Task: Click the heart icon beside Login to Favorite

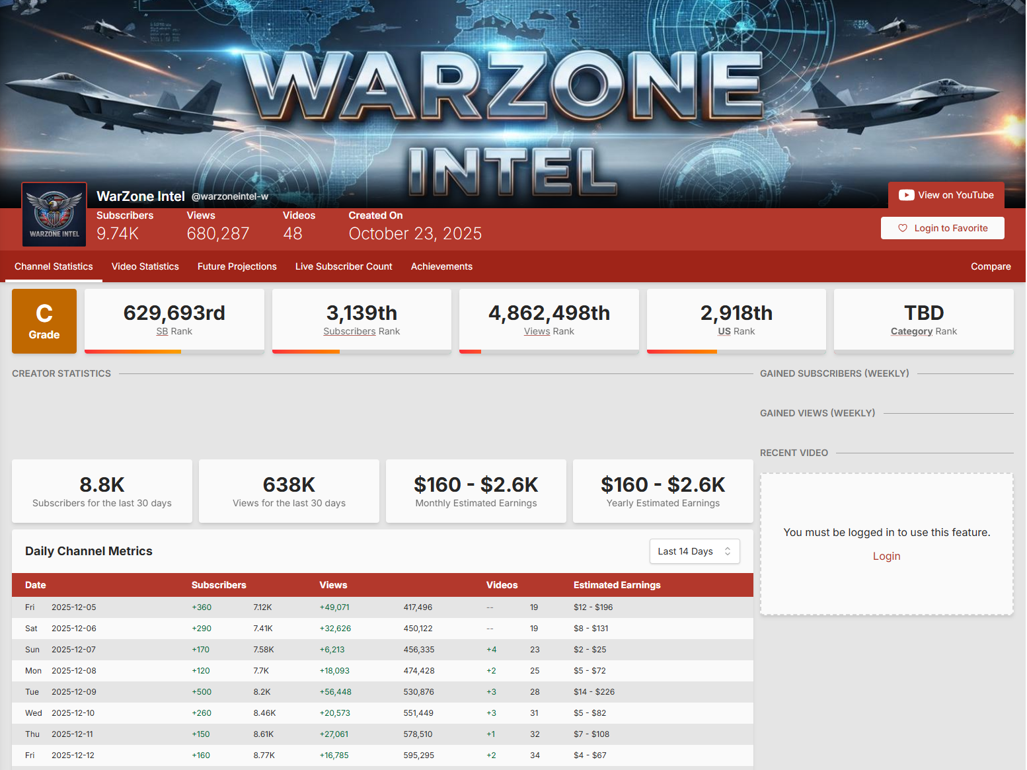Action: [903, 228]
